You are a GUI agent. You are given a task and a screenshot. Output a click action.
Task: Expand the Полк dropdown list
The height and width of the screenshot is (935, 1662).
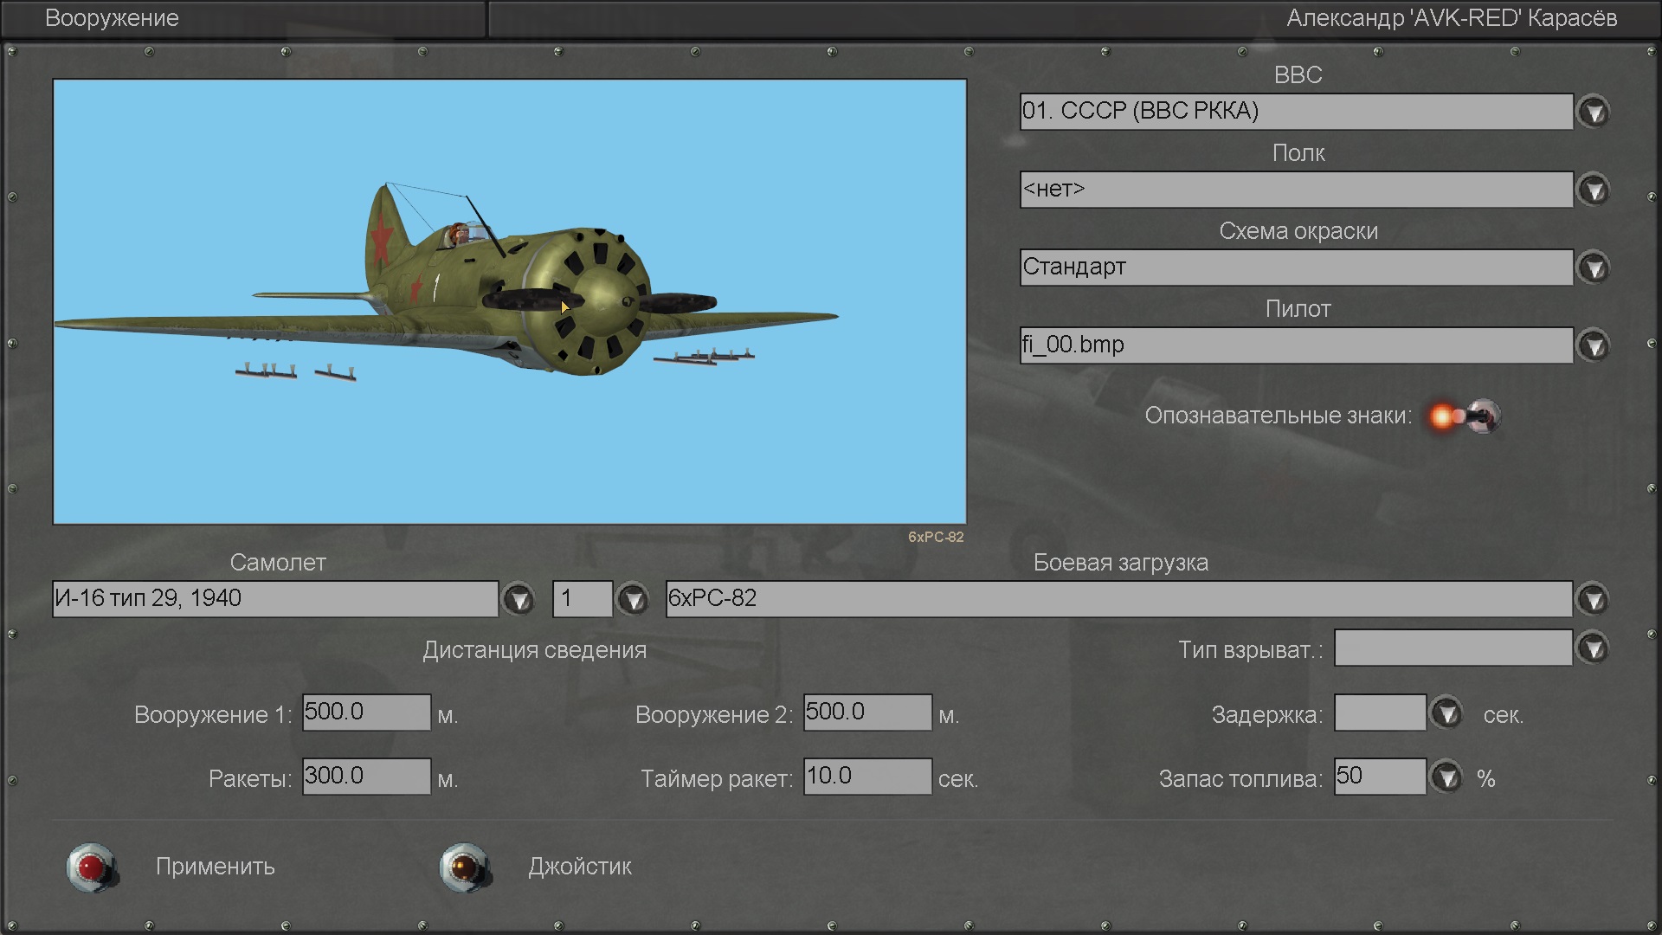pyautogui.click(x=1594, y=190)
